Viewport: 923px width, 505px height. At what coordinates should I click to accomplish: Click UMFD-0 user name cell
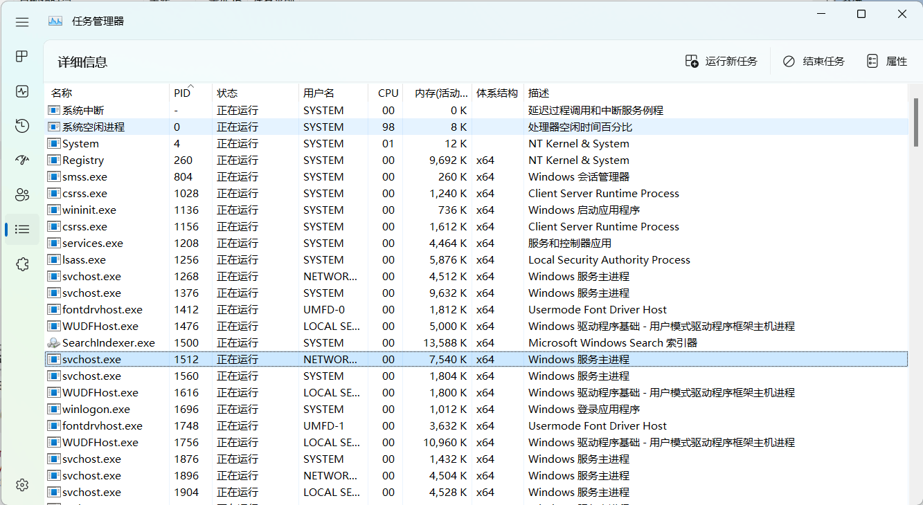coord(323,310)
